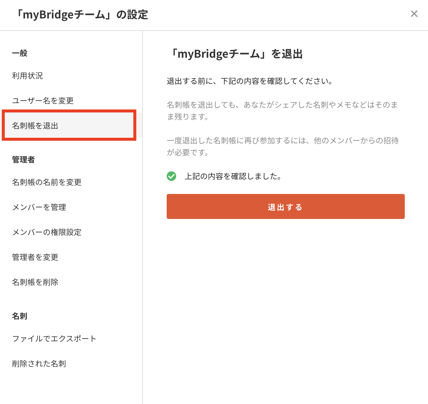Toggle the green confirmation checkmark
Screen dimensions: 428x404
[x=171, y=176]
